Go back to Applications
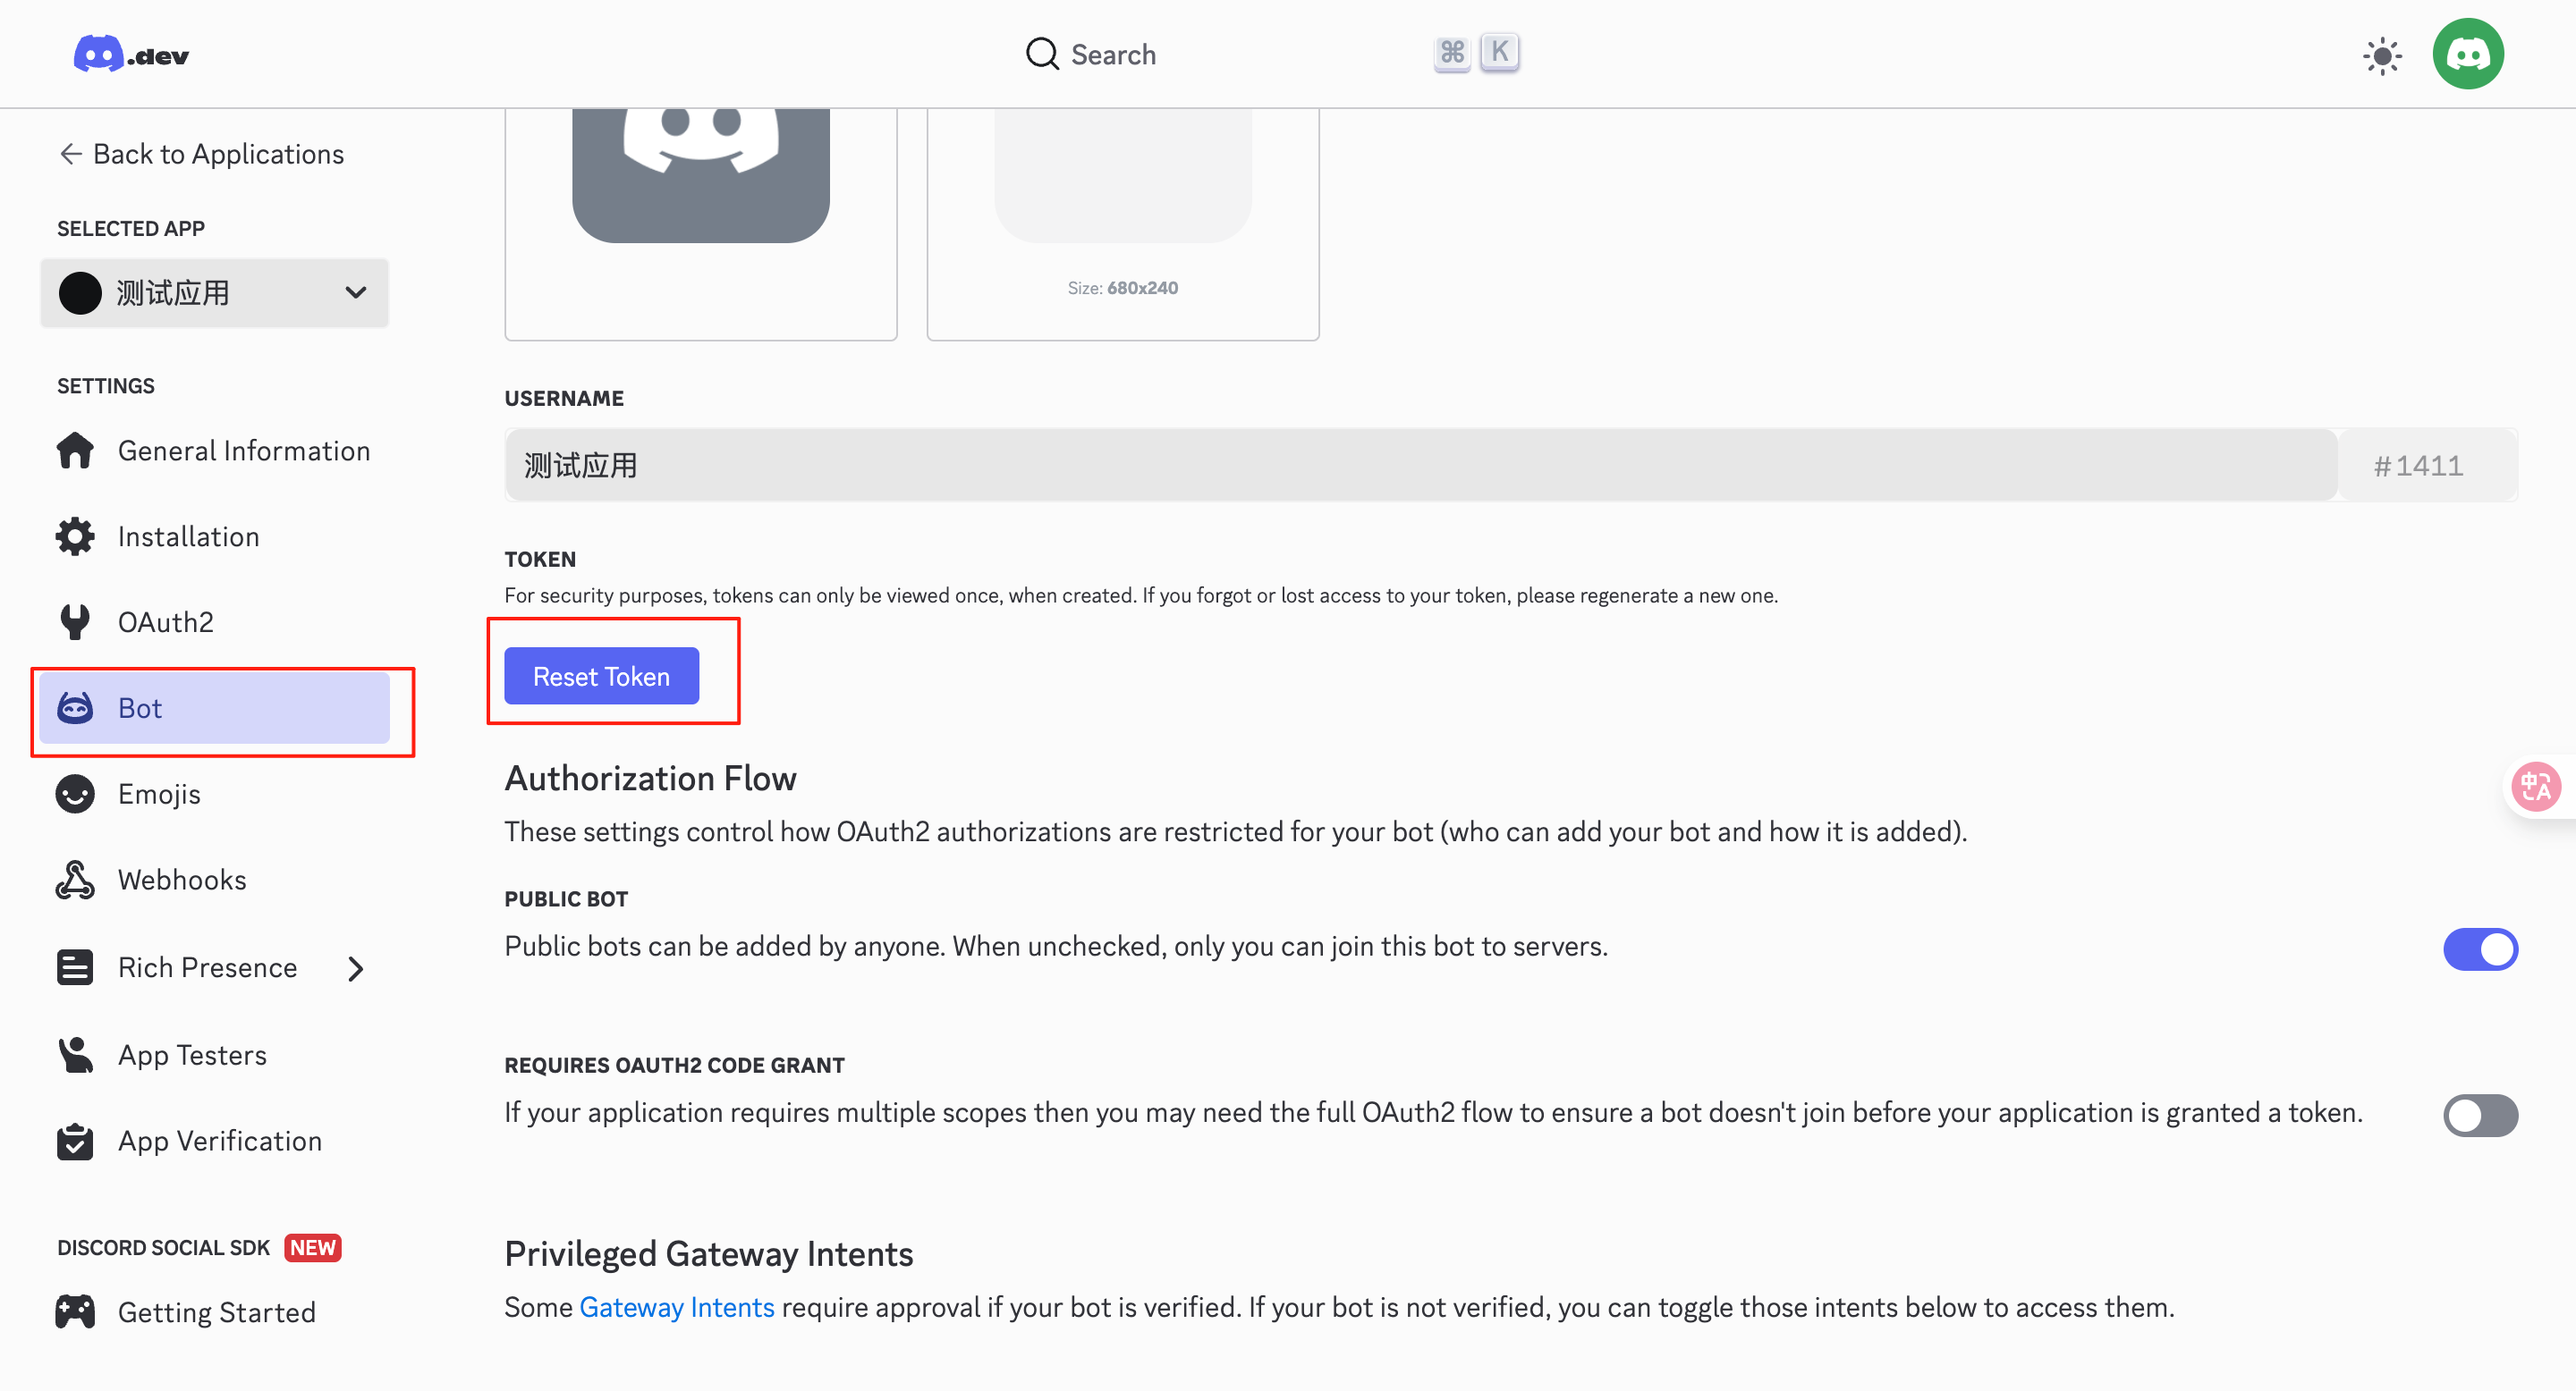 point(201,154)
